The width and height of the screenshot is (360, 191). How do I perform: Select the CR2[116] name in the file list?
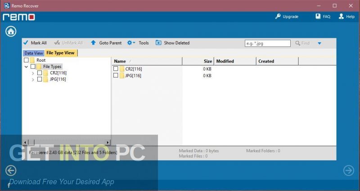click(x=134, y=69)
